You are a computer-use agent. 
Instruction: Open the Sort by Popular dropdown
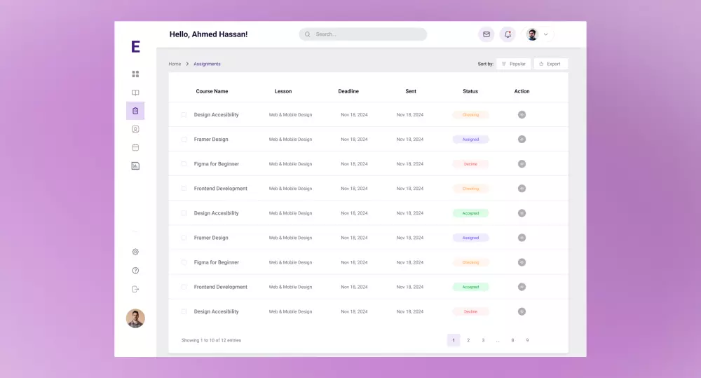coord(514,64)
